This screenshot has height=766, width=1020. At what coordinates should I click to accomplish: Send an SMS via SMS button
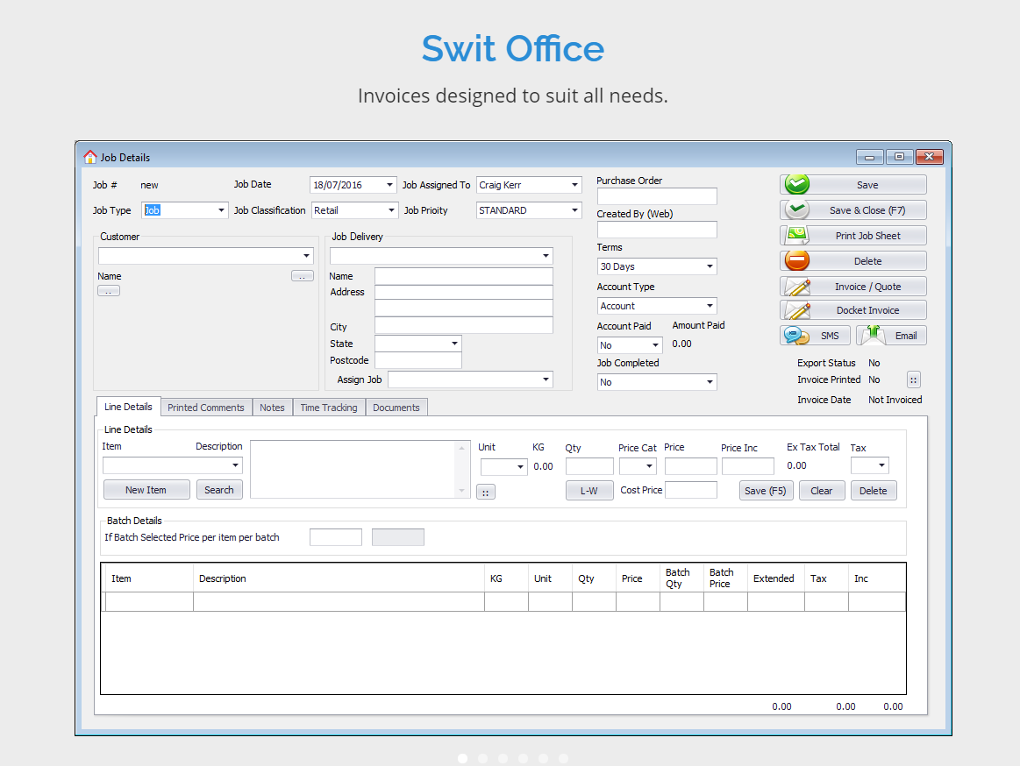click(815, 336)
